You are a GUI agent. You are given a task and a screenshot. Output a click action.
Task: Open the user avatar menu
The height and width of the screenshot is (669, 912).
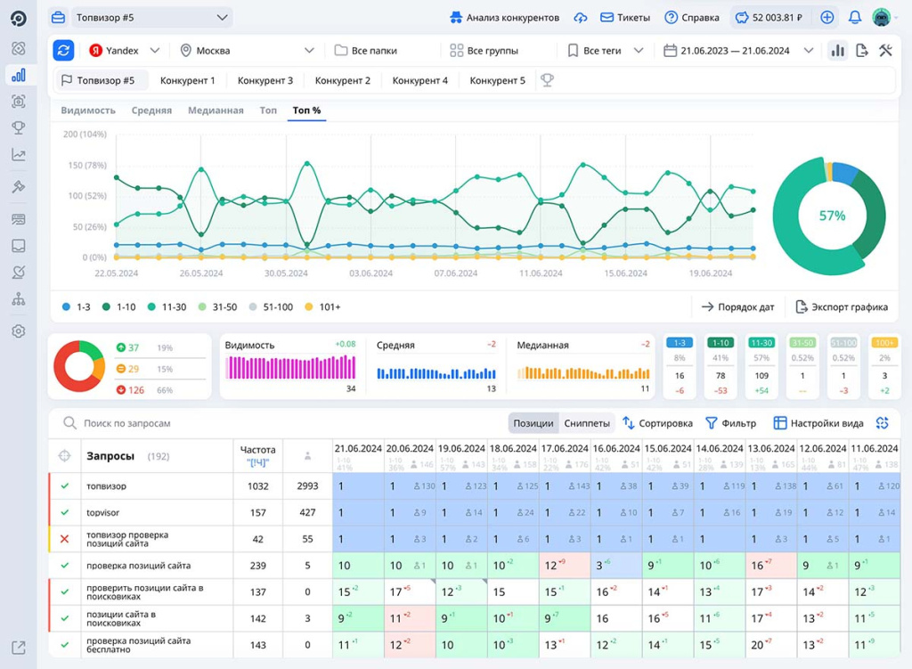pyautogui.click(x=882, y=18)
